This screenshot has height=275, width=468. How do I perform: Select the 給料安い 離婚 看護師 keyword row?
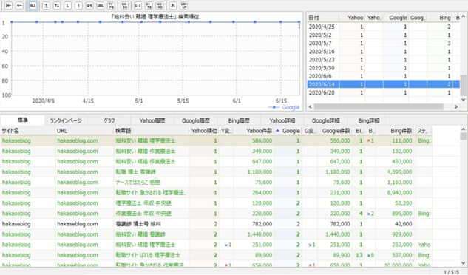click(x=216, y=234)
